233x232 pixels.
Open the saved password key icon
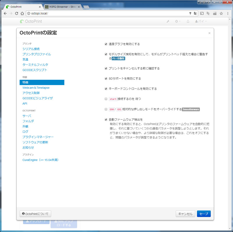click(190, 13)
